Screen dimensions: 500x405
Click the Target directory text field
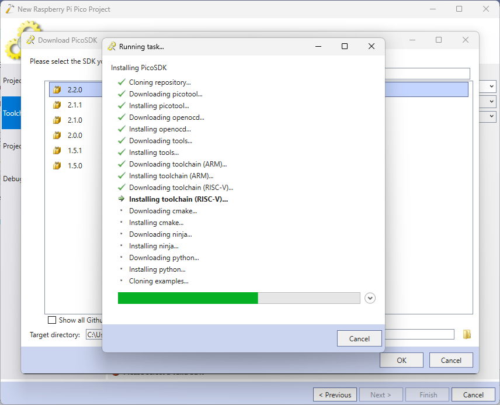(93, 334)
